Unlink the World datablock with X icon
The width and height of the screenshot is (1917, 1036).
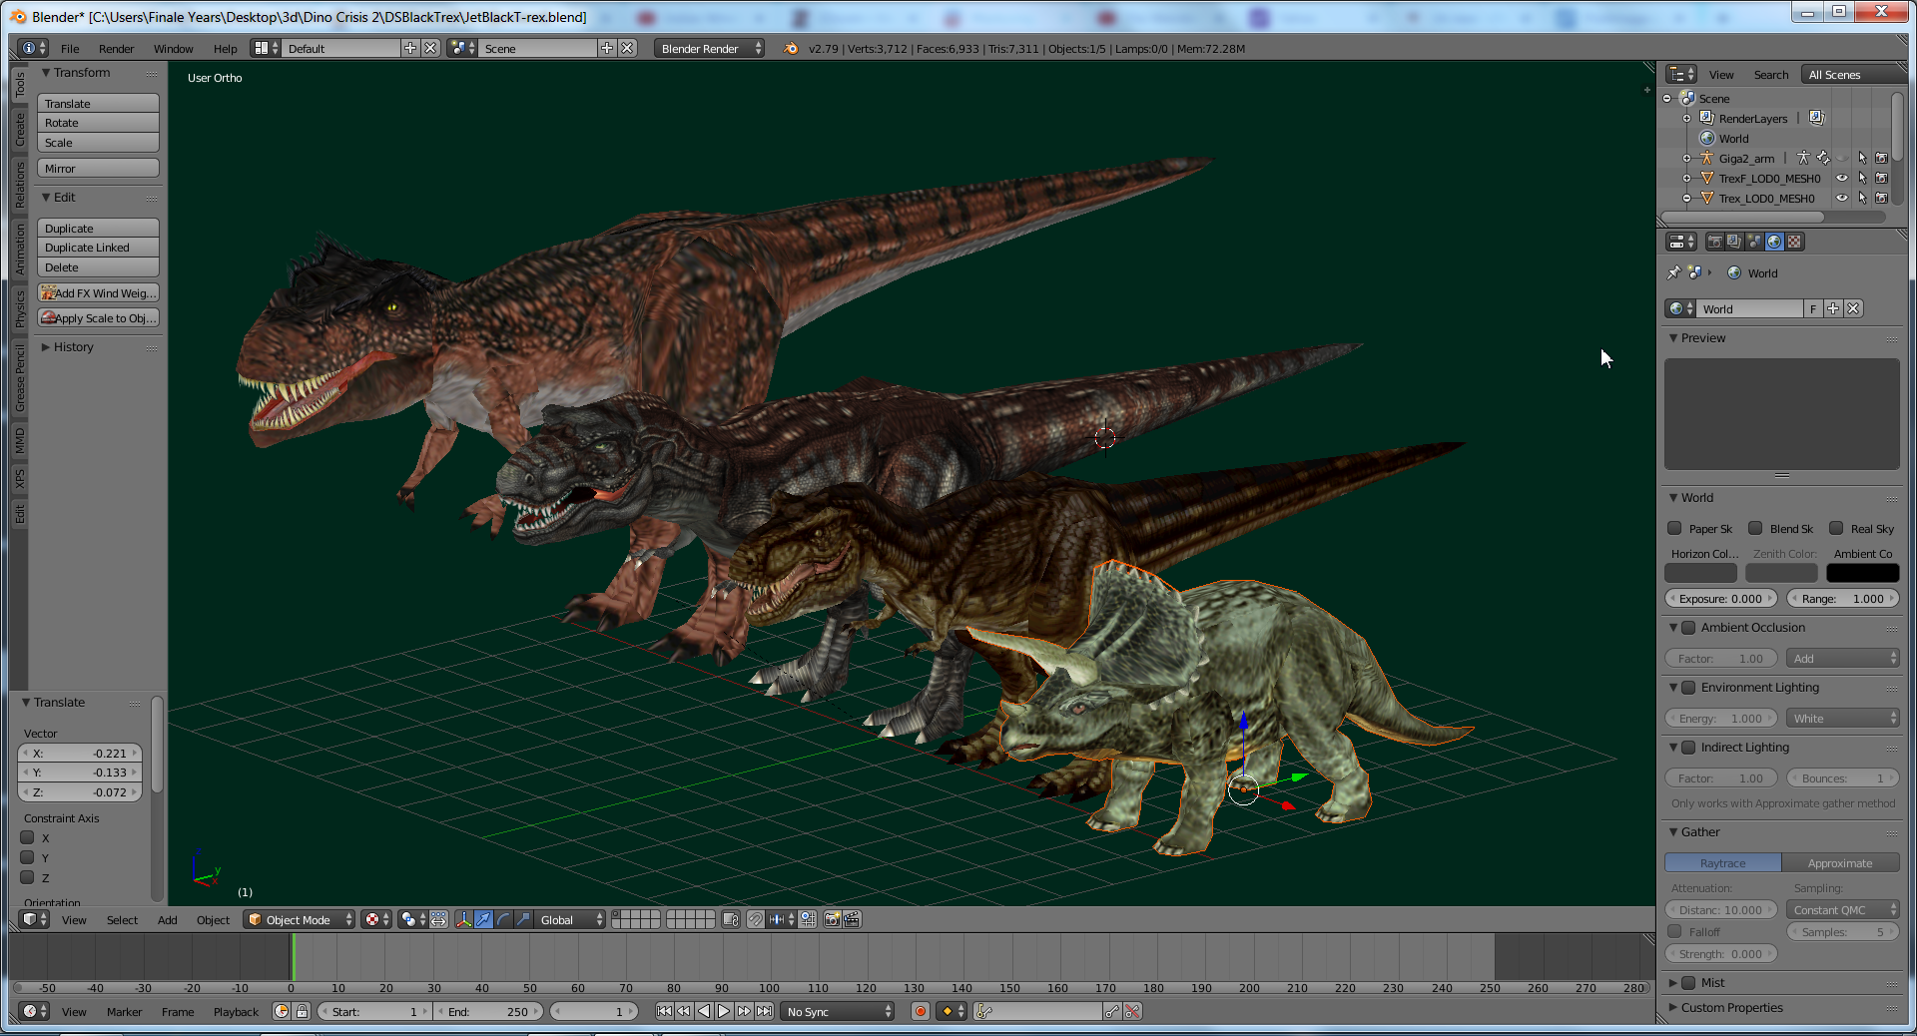[1853, 308]
